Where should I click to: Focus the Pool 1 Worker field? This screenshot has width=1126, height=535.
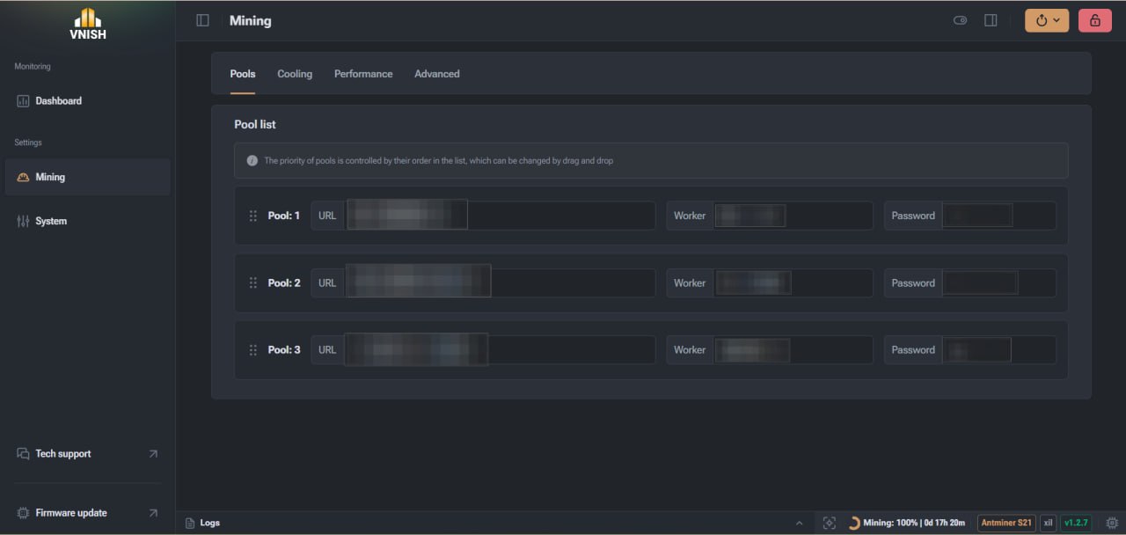click(x=793, y=216)
